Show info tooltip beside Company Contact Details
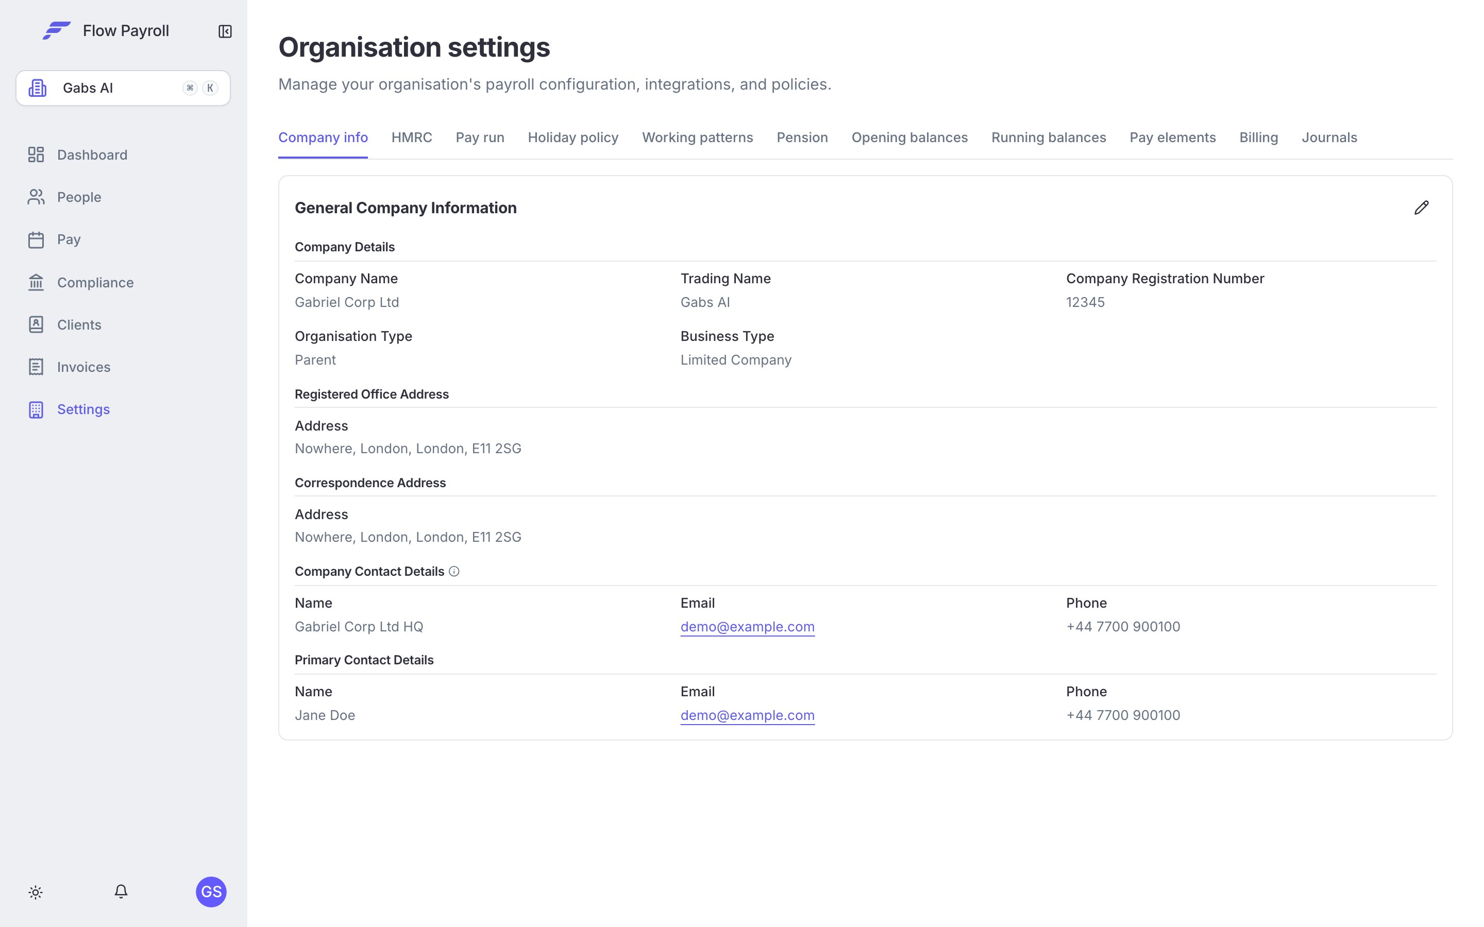 tap(454, 572)
